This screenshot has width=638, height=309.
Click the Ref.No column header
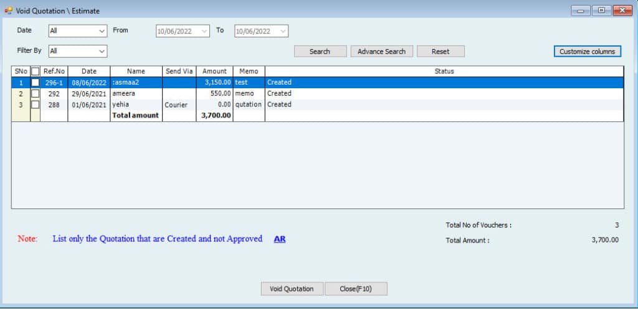pyautogui.click(x=54, y=71)
